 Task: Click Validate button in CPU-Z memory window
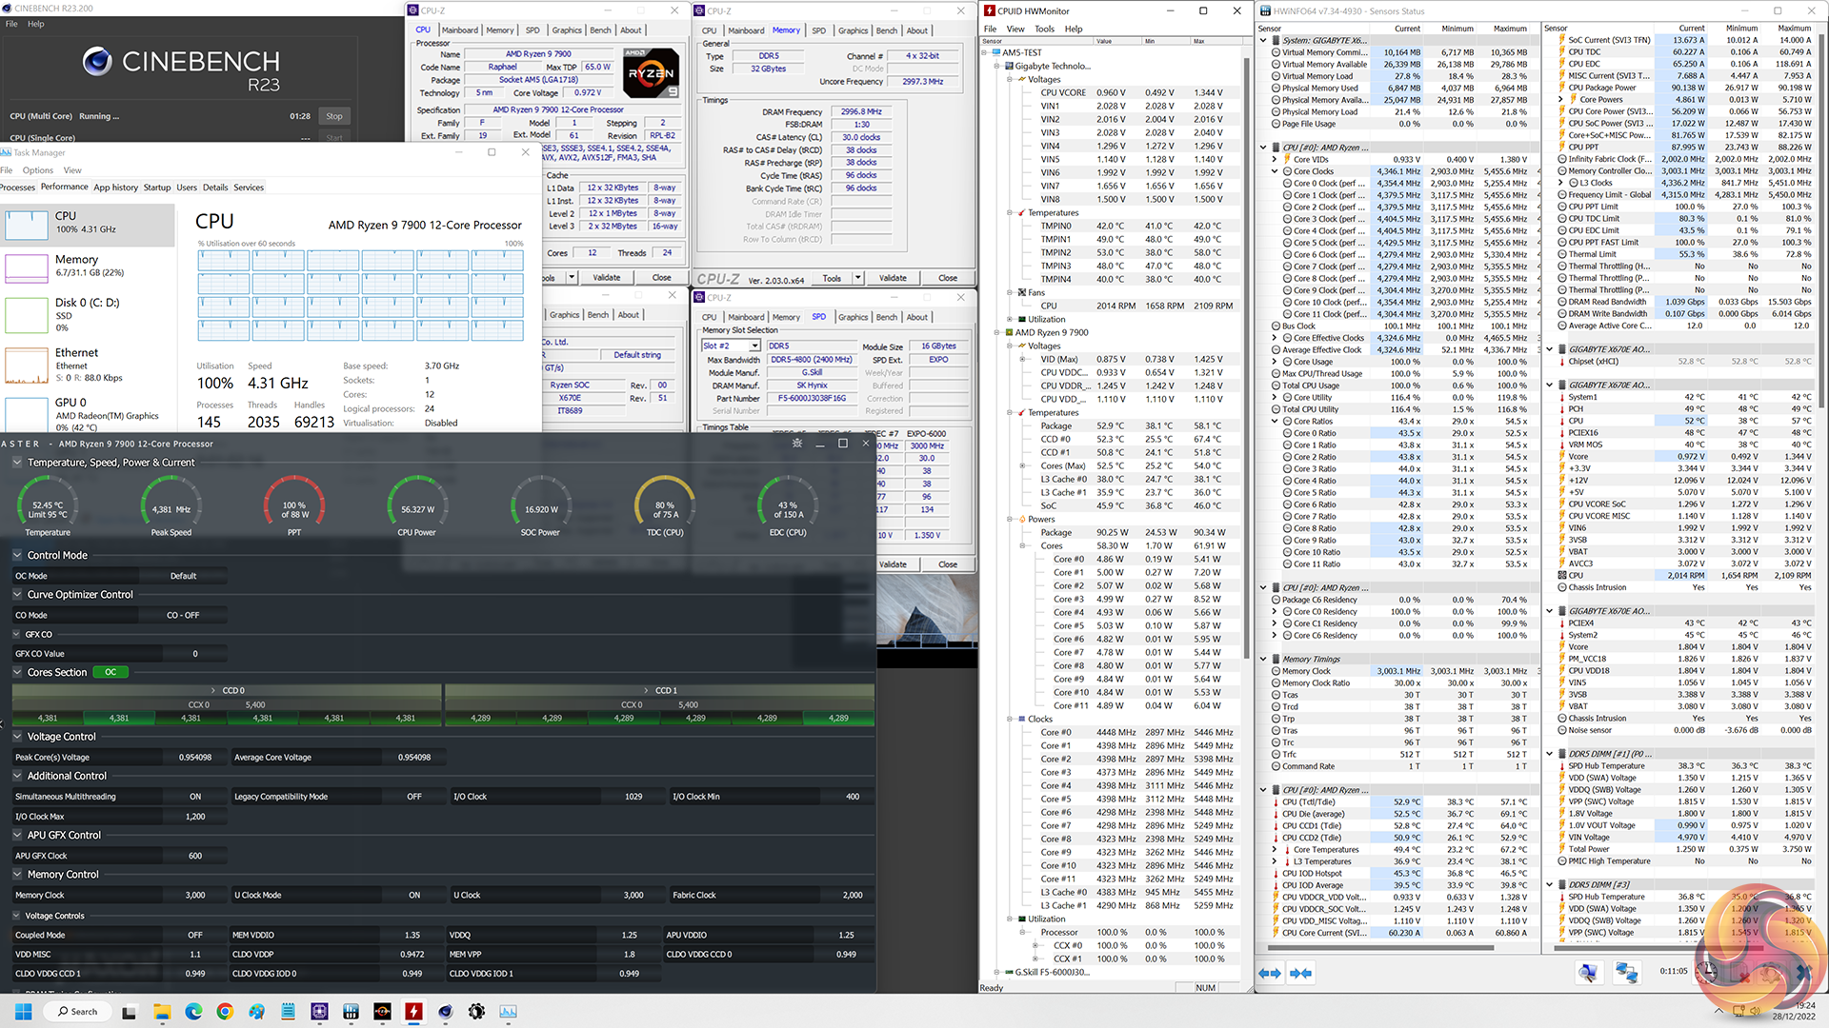pos(893,278)
